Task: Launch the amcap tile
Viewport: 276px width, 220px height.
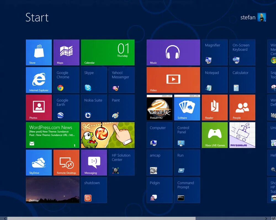Action: (x=160, y=162)
